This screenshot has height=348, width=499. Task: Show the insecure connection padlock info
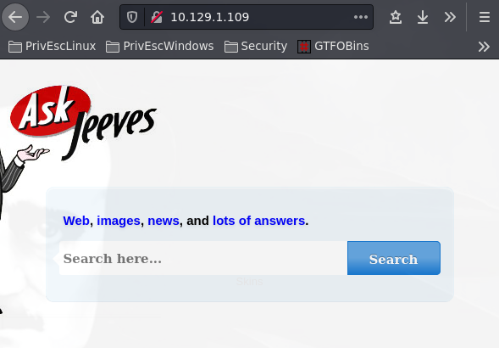pyautogui.click(x=157, y=17)
